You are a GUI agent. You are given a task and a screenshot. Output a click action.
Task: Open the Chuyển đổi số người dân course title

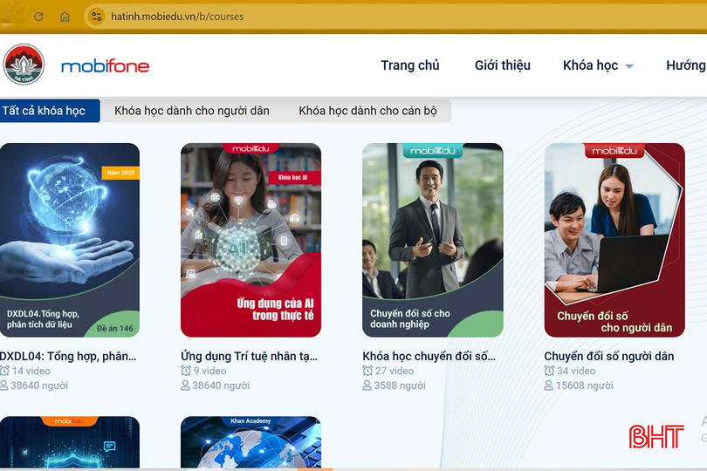pos(608,356)
